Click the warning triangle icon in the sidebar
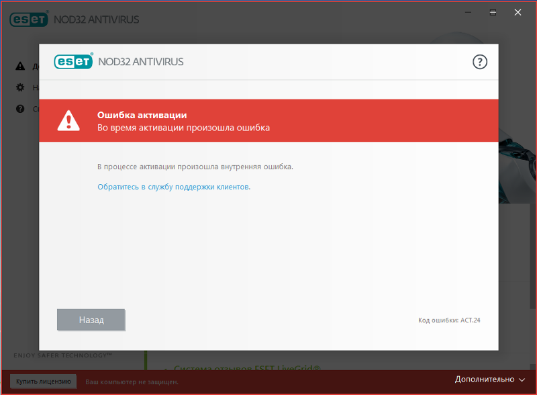 click(x=20, y=66)
